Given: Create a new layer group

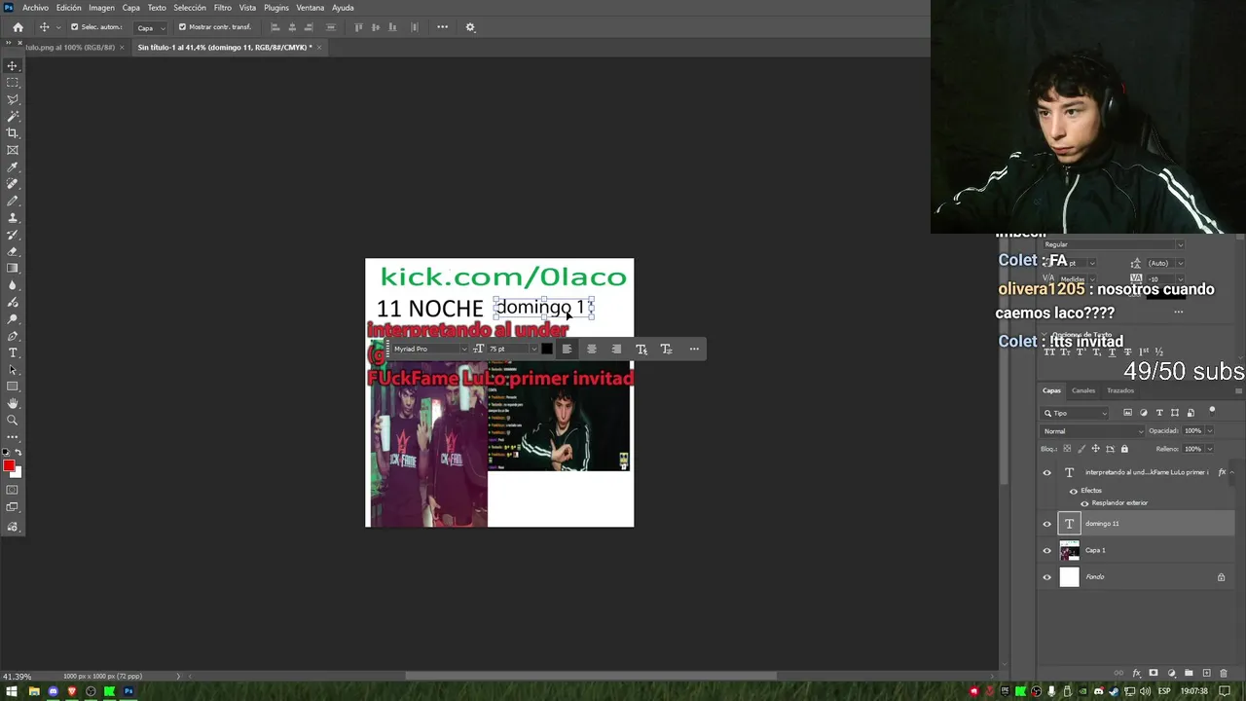Looking at the screenshot, I should 1189,673.
